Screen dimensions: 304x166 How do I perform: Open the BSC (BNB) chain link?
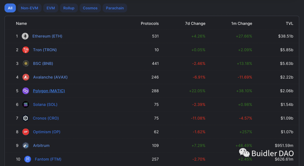pos(43,64)
